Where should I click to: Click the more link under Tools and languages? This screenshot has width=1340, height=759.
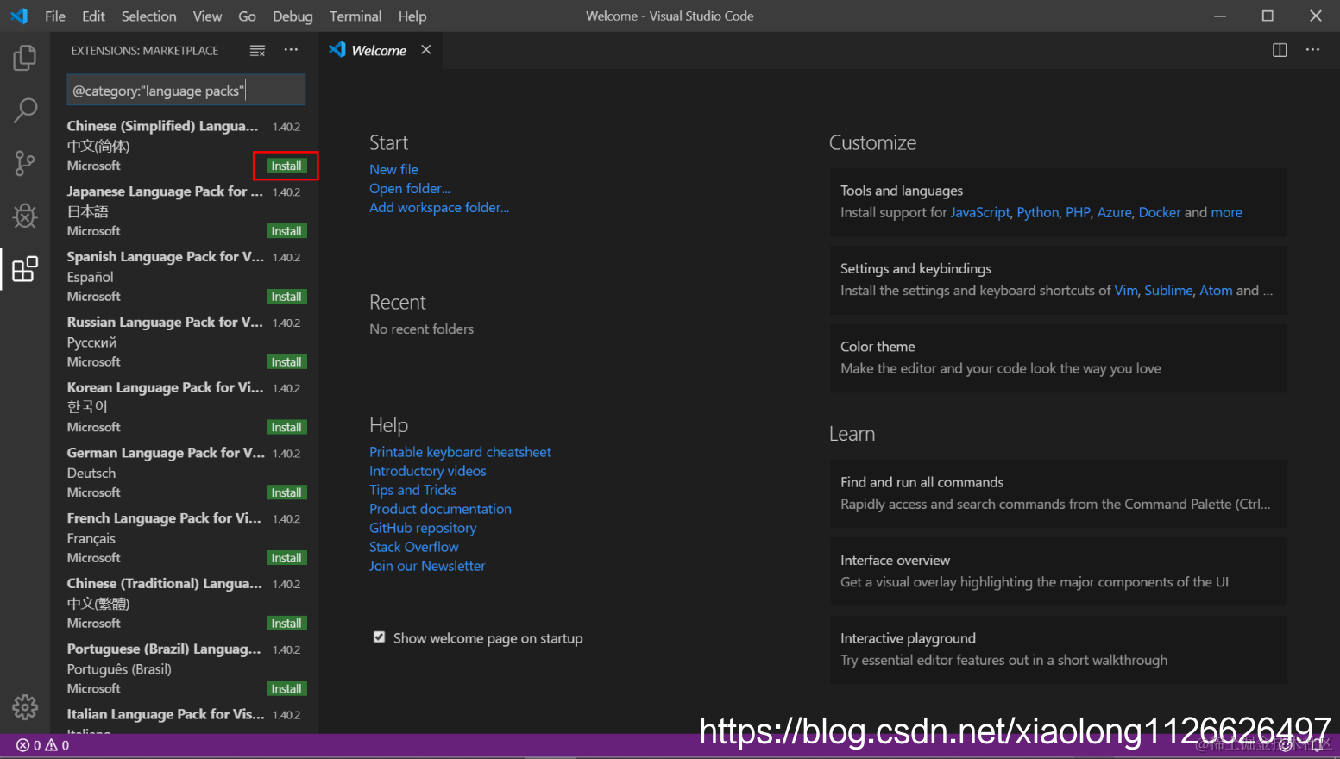pyautogui.click(x=1226, y=212)
